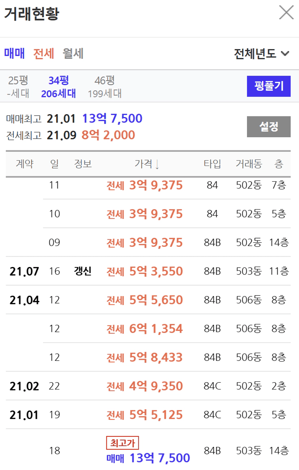Screen dimensions: 299x470
Task: Sort by 가격 column arrow
Action: (x=157, y=164)
